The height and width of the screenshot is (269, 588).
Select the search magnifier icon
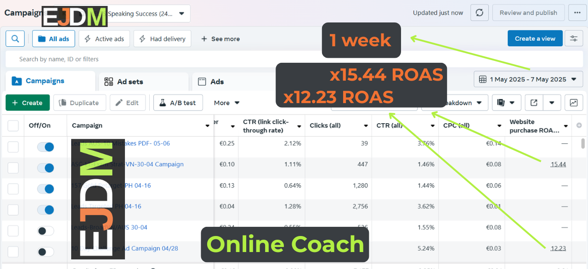[x=15, y=38]
